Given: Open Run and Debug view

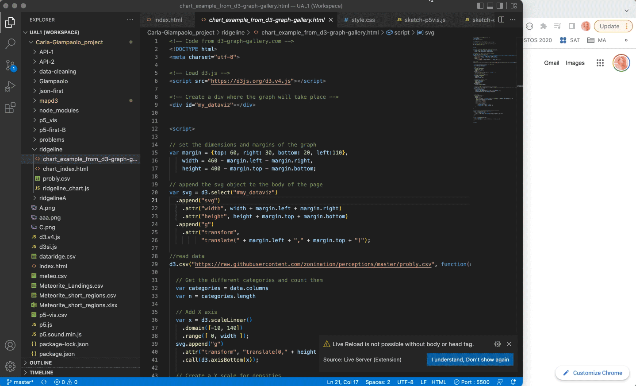Looking at the screenshot, I should point(10,86).
